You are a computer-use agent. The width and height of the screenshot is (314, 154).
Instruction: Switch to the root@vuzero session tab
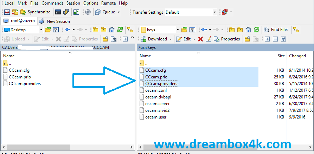pos(19,21)
